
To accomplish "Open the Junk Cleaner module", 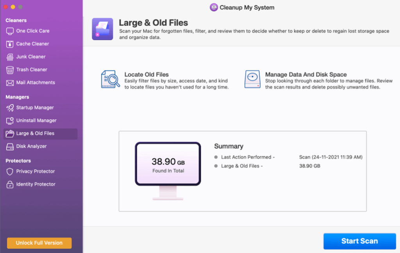I will (30, 57).
